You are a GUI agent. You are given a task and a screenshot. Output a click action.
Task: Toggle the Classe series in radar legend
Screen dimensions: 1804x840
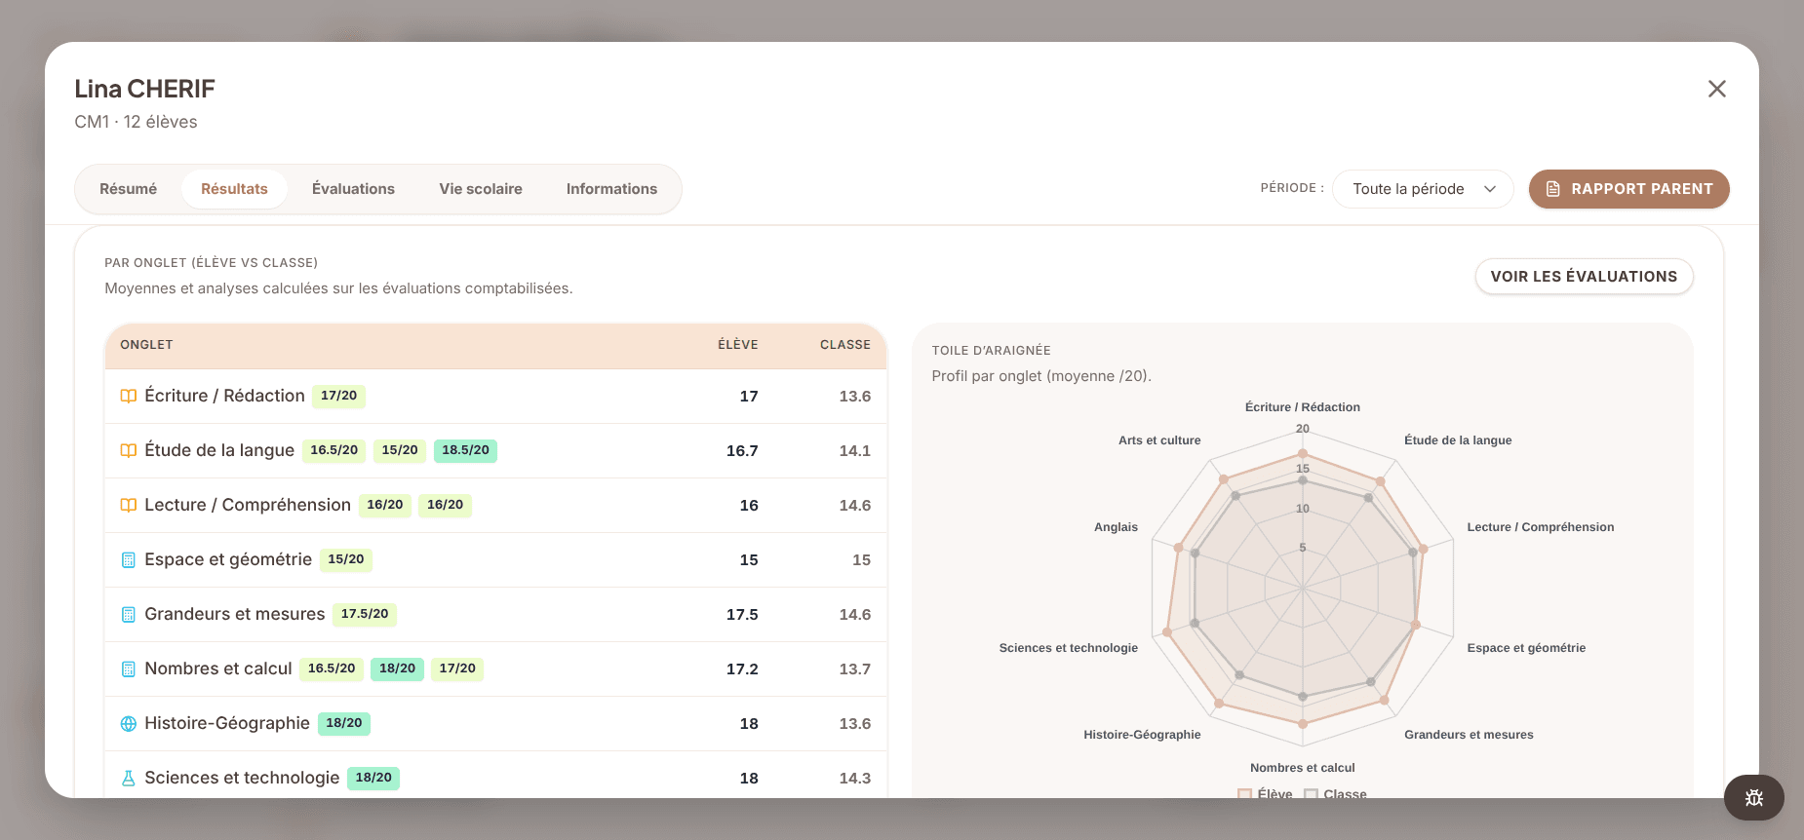coord(1336,794)
